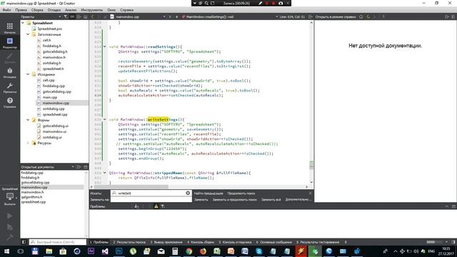457x257 pixels.
Task: Open Visual Studio from taskbar
Action: [x=105, y=251]
